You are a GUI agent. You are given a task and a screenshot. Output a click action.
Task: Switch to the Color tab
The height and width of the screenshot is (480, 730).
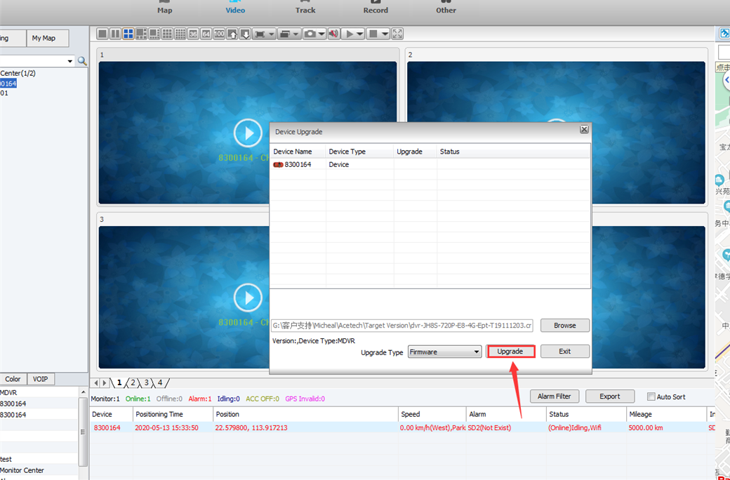click(13, 379)
